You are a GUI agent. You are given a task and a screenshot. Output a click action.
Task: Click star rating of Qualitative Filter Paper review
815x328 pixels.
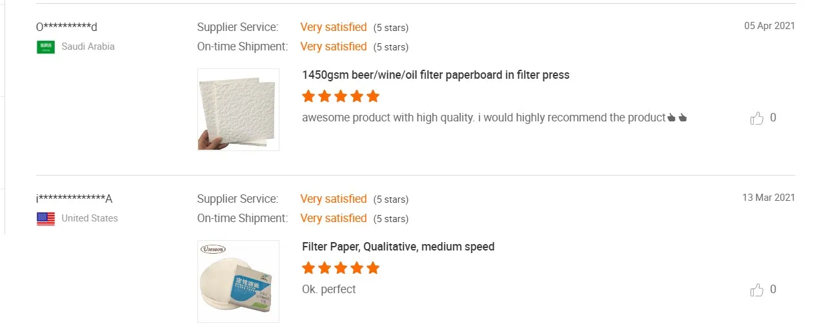click(341, 268)
